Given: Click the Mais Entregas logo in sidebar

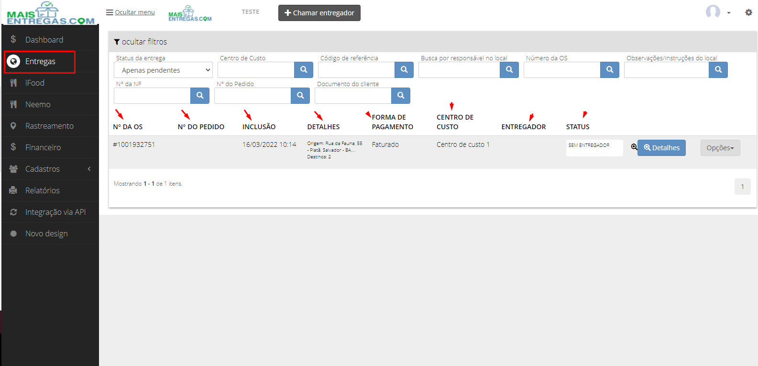Looking at the screenshot, I should click(x=51, y=13).
